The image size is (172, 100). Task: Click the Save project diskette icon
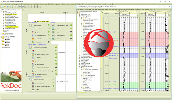[8, 6]
